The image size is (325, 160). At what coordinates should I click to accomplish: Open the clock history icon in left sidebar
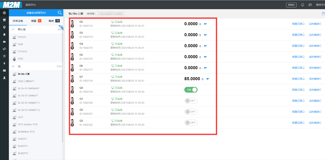[4, 56]
